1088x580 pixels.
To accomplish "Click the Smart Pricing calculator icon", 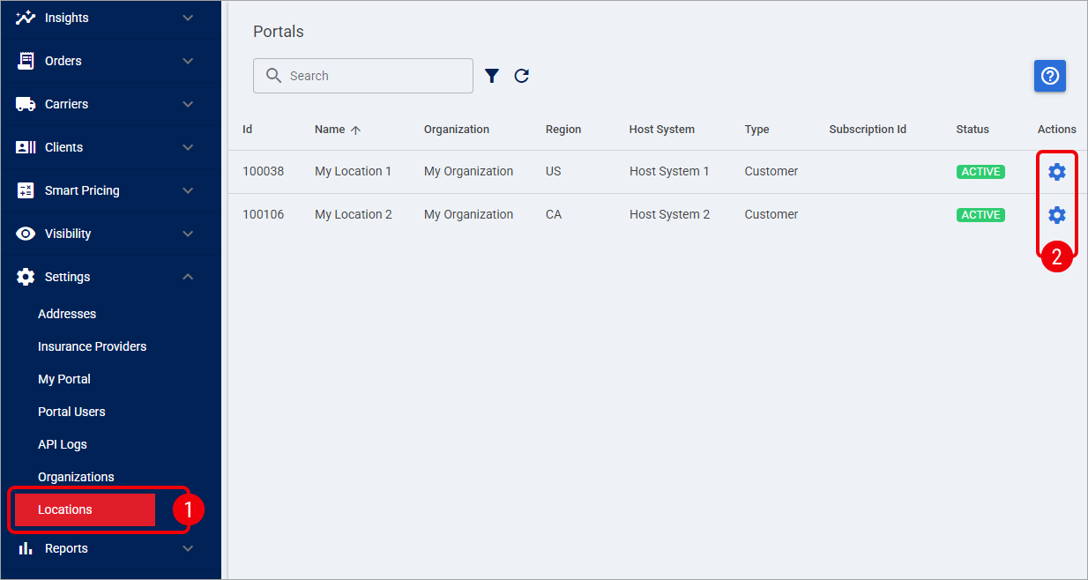I will [x=26, y=190].
